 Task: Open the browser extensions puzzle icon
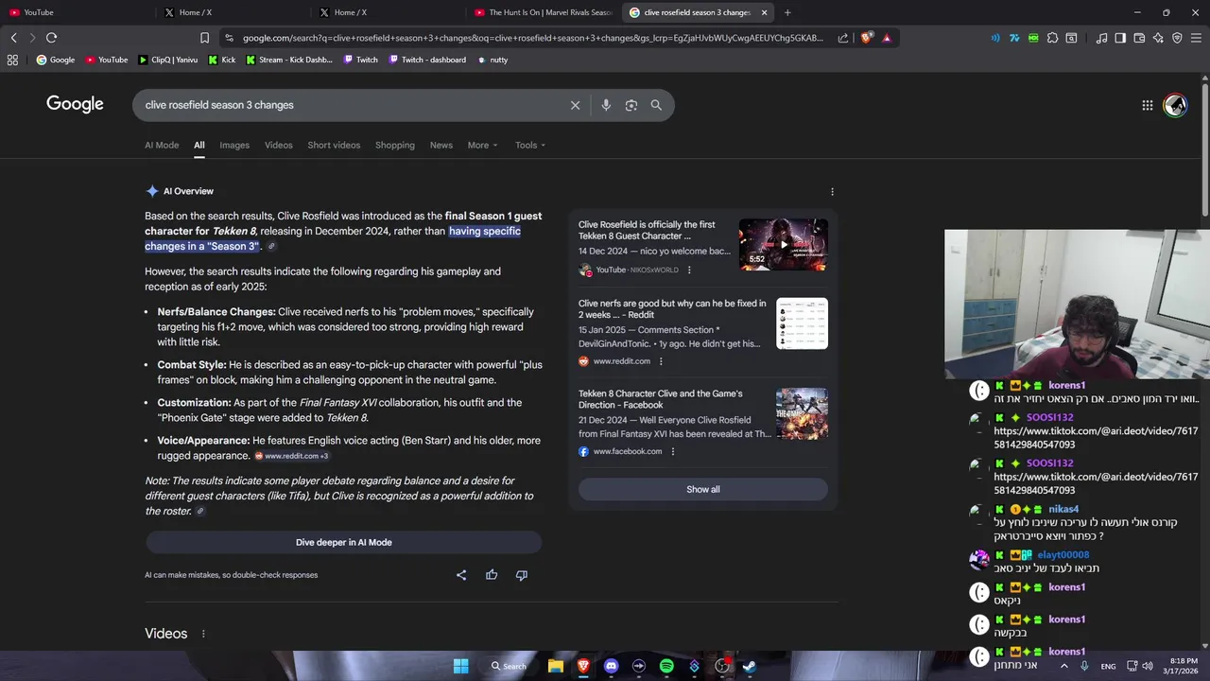pos(1052,38)
